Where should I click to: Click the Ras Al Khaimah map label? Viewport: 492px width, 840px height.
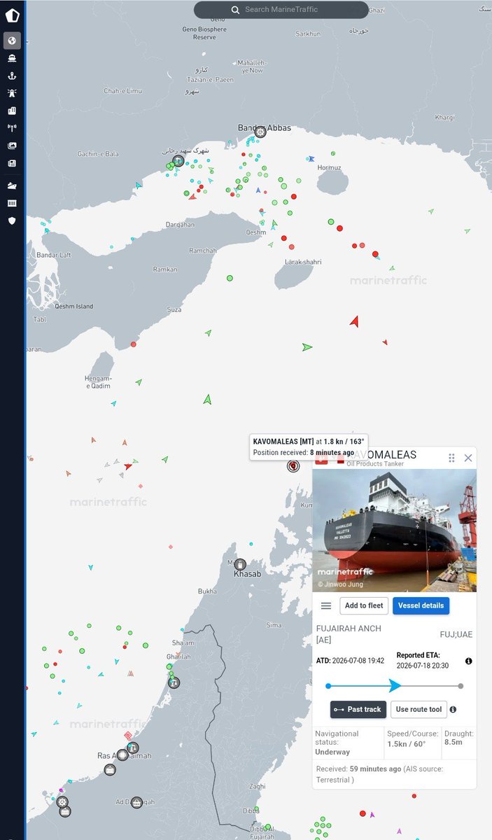click(123, 756)
